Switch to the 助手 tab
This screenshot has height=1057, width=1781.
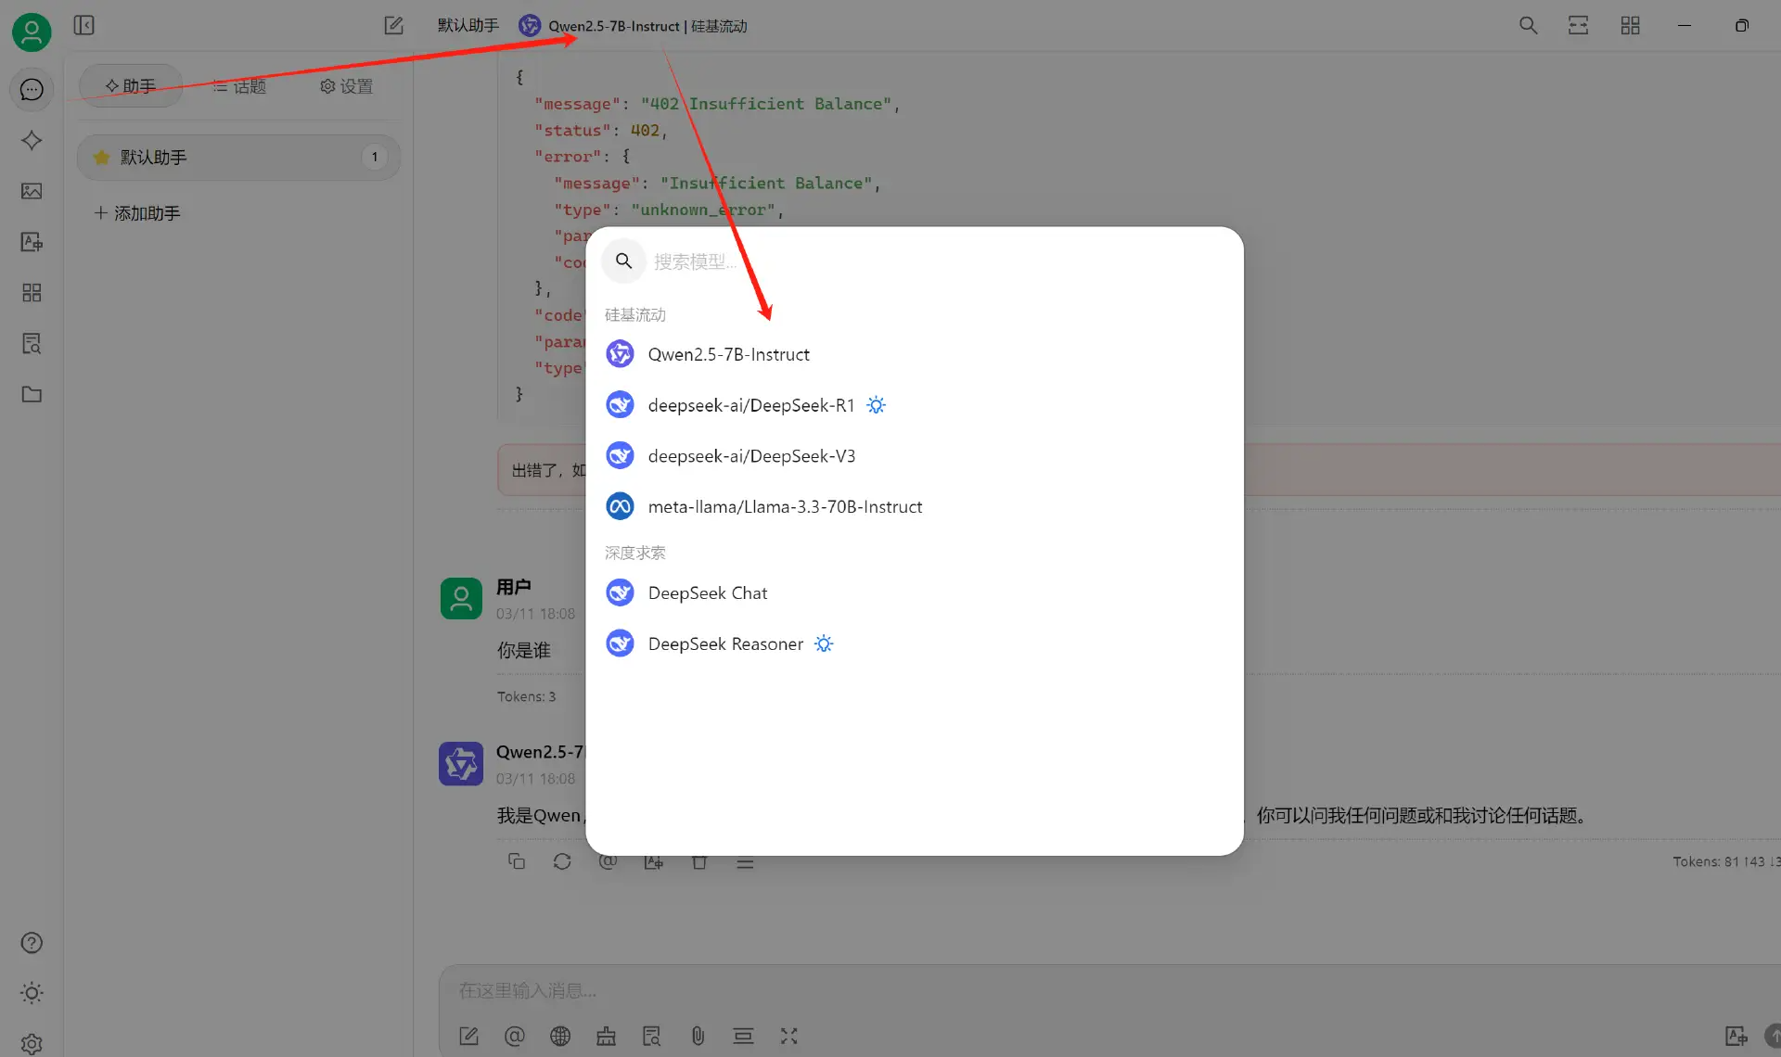[x=131, y=86]
